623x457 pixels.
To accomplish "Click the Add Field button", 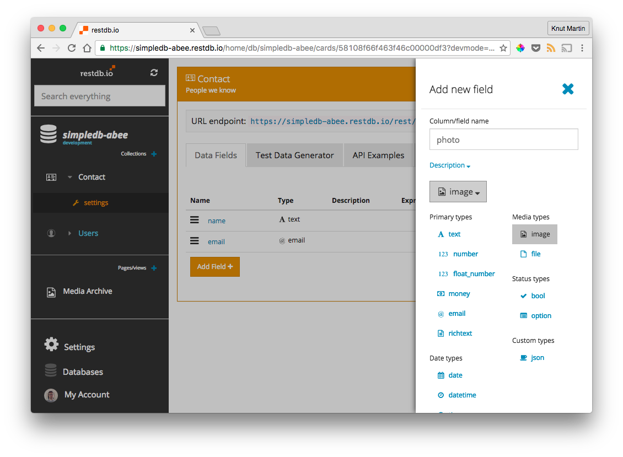I will [x=215, y=267].
